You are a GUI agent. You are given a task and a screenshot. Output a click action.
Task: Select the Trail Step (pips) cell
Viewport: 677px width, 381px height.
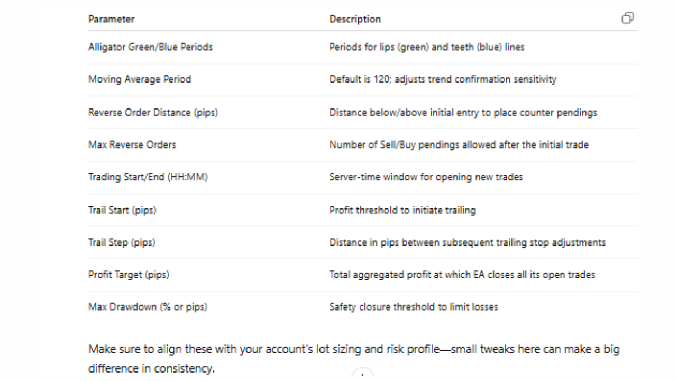click(x=122, y=242)
